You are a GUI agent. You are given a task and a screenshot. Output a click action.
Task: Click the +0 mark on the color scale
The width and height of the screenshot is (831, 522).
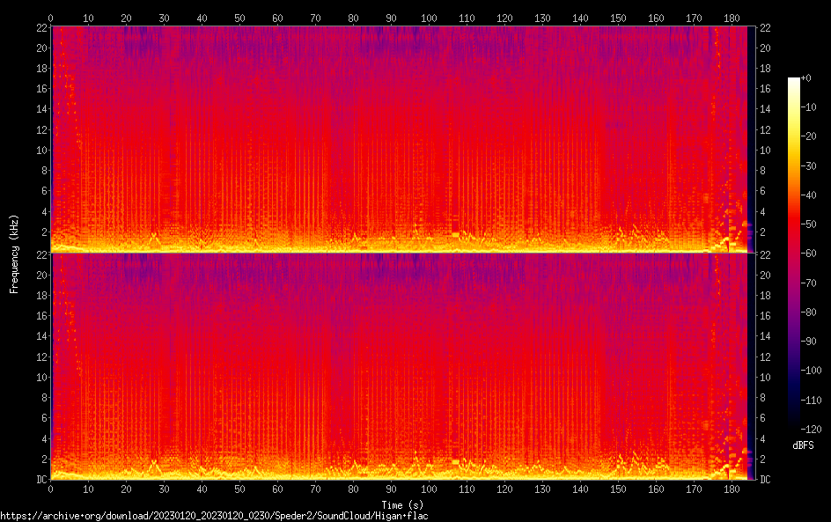[805, 78]
